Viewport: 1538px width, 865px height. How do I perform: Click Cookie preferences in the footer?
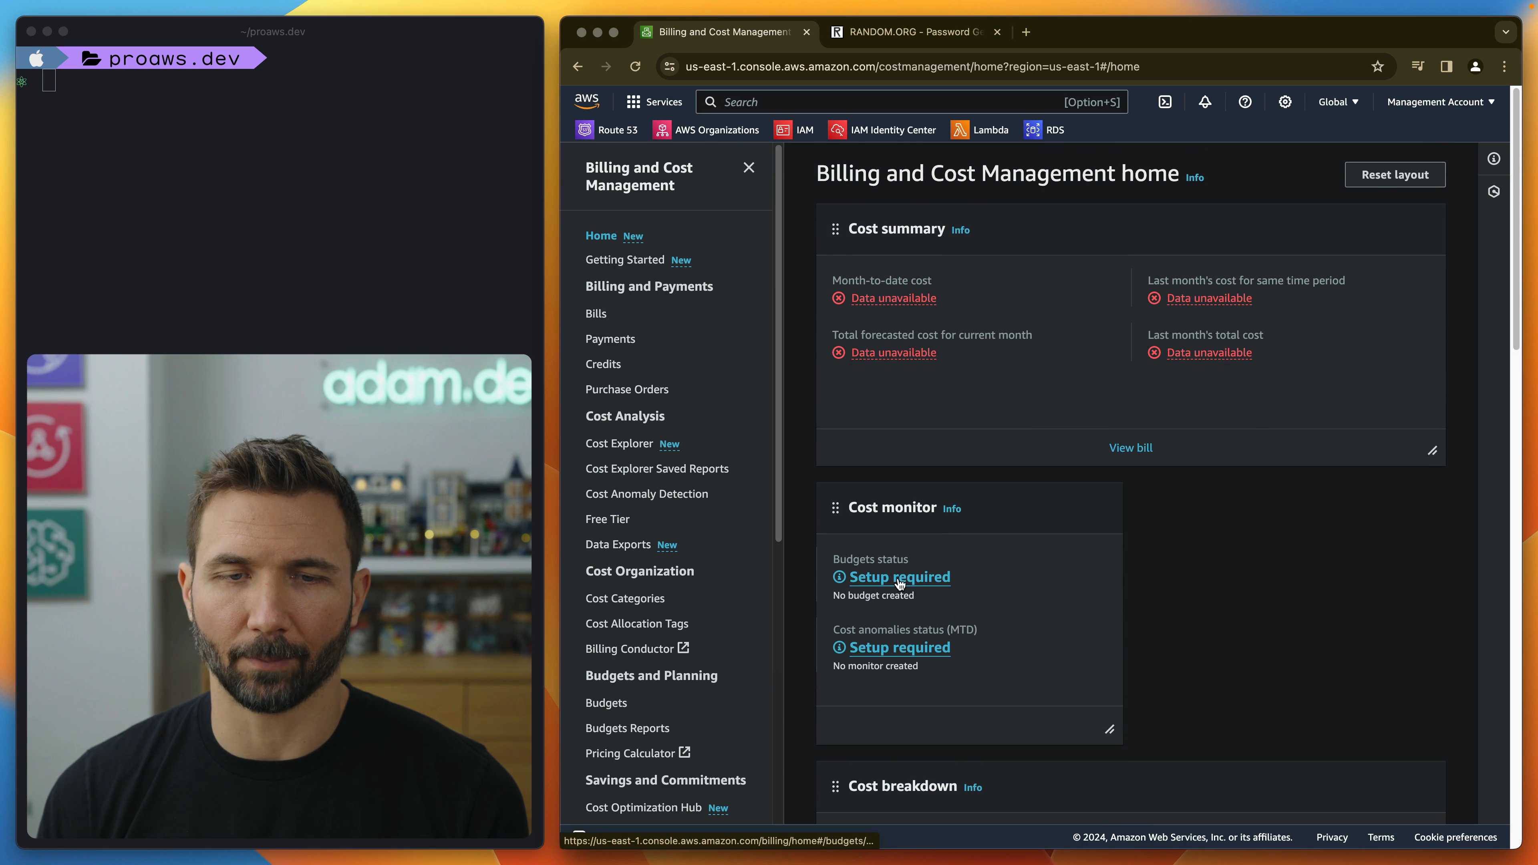click(x=1455, y=837)
